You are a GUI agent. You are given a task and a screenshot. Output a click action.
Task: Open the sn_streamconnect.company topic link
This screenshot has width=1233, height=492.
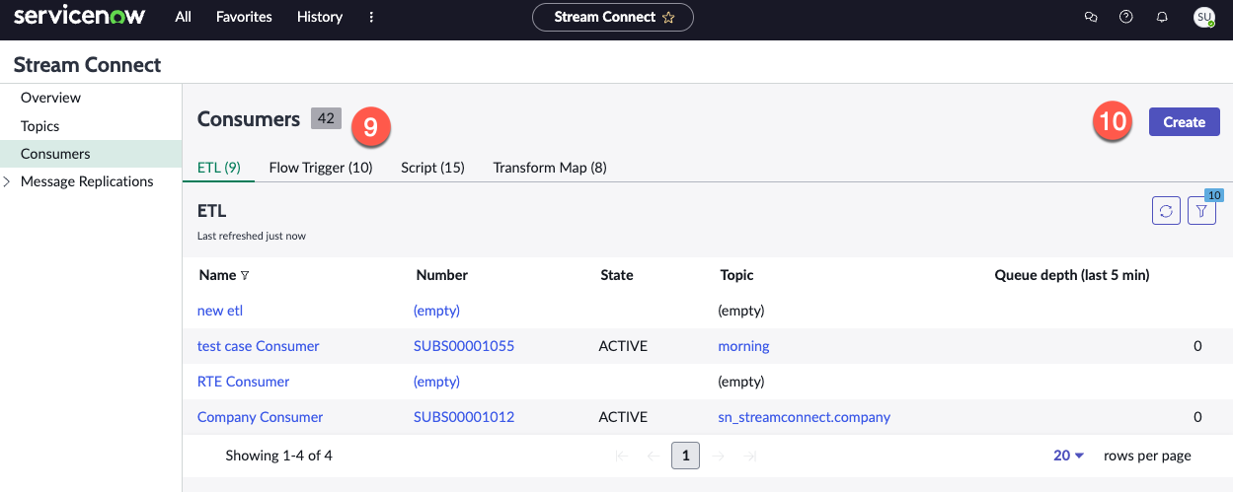point(805,417)
